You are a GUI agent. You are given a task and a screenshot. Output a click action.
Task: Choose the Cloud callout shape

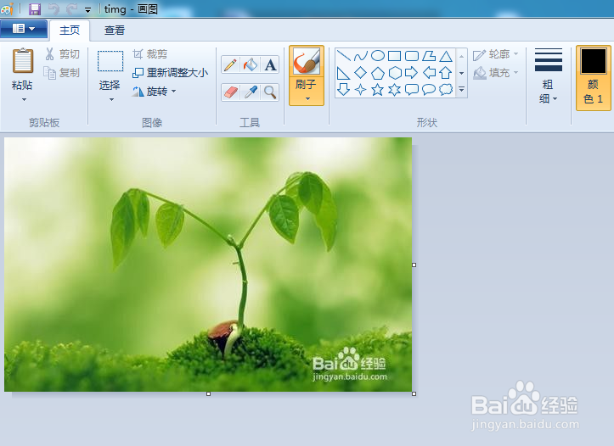pos(446,90)
